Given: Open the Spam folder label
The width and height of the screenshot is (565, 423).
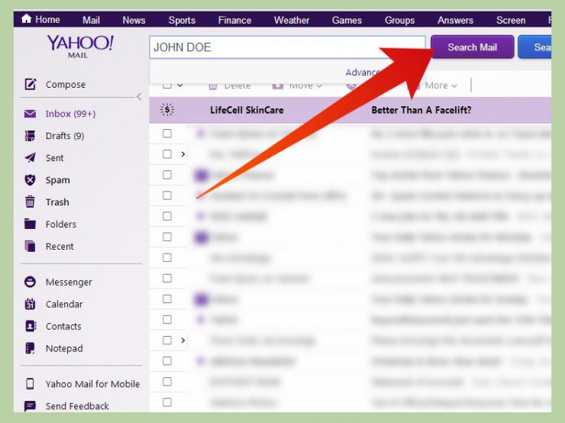Looking at the screenshot, I should (x=58, y=179).
